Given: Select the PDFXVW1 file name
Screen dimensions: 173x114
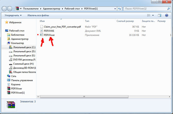Looking at the screenshot, I should tap(49, 31).
